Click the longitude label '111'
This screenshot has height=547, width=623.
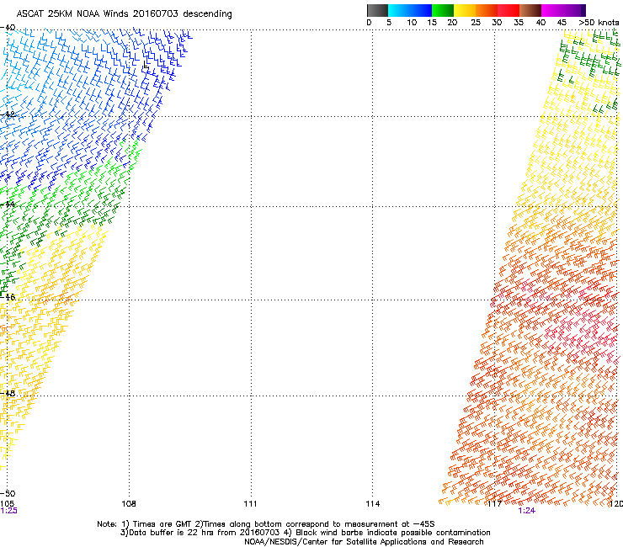250,504
